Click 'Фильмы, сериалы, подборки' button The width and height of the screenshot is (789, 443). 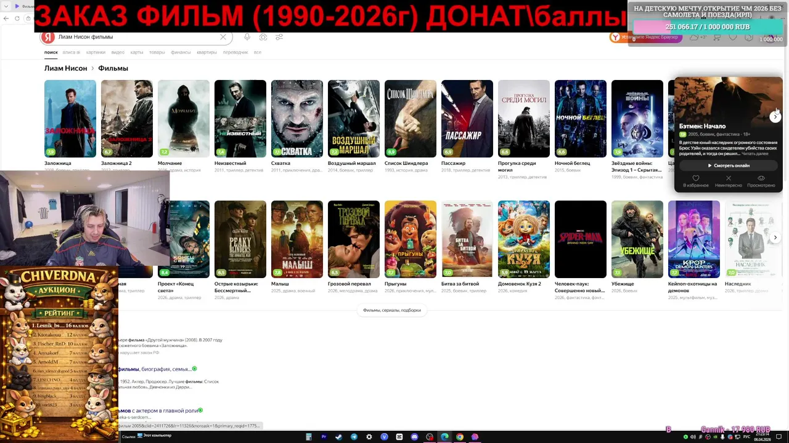point(392,310)
